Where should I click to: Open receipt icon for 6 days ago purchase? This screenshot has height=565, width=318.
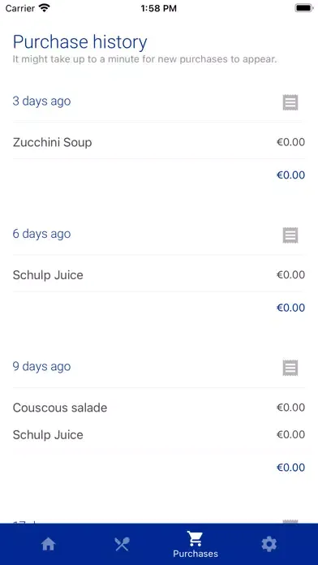pos(290,235)
